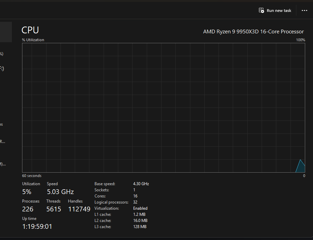The image size is (313, 240).
Task: Click the Threads count 5615
Action: 54,209
